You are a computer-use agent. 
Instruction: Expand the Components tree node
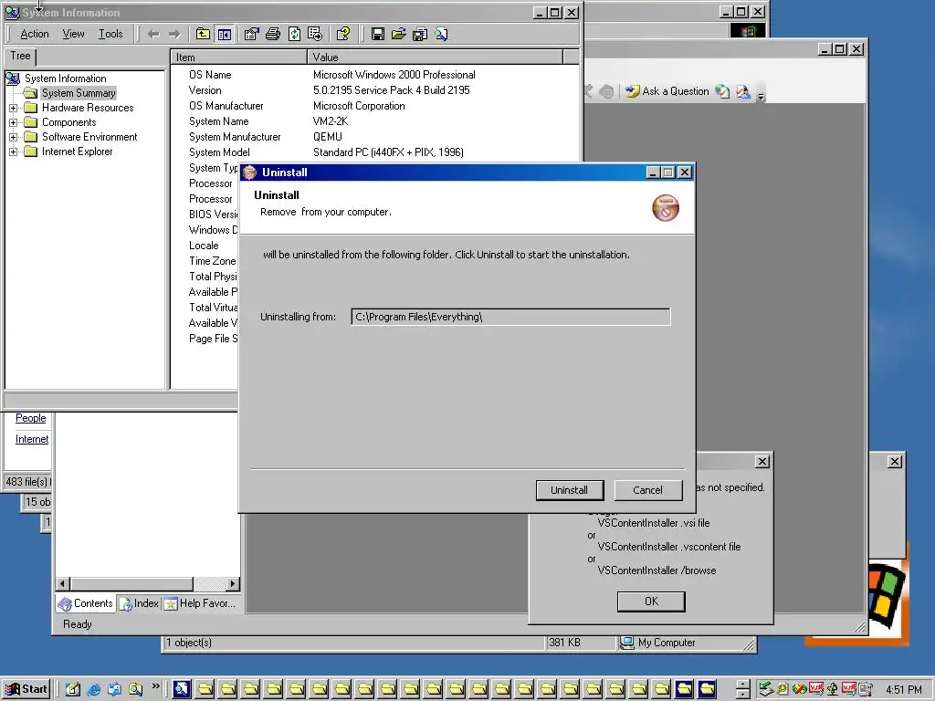tap(13, 122)
